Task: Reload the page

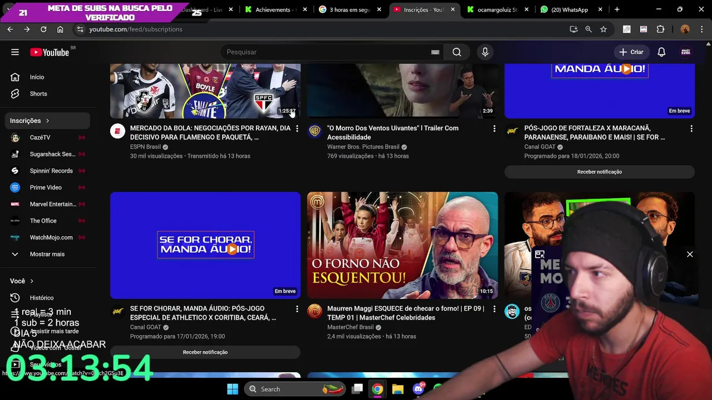Action: pos(43,29)
